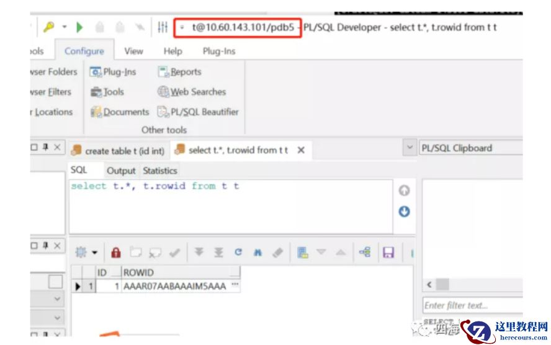
Task: Expand the upper left panel combo box arrow
Action: (57, 299)
